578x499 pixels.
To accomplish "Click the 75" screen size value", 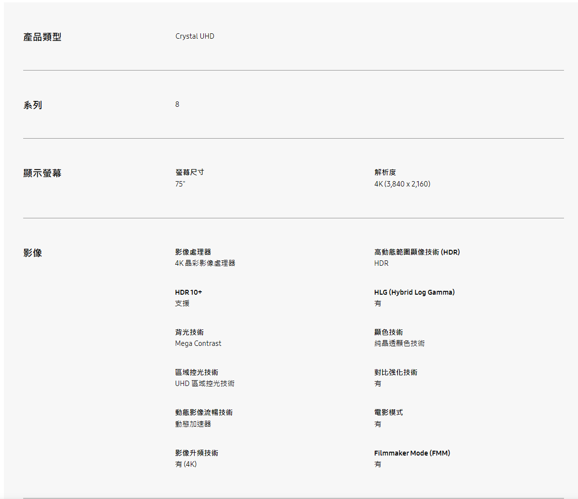I will (180, 184).
